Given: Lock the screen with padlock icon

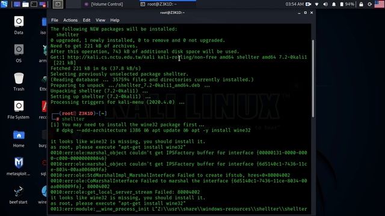Looking at the screenshot, I should tap(361, 4).
